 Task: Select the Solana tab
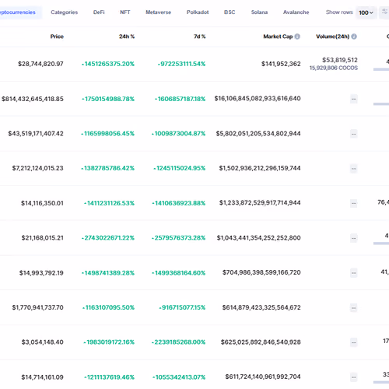(259, 12)
